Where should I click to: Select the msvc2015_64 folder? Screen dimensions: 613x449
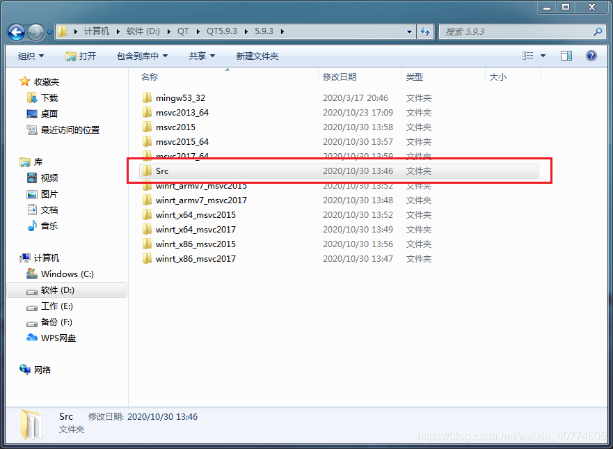click(x=182, y=141)
